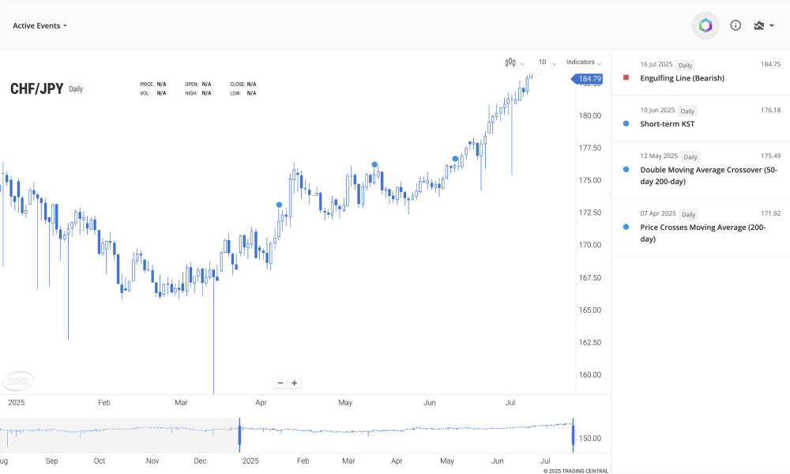Click the Trading Central watermark on the chart
The image size is (790, 474).
pos(18,380)
